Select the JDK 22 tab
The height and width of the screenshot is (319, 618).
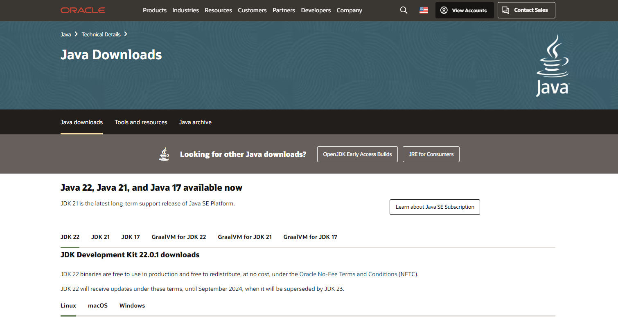[x=70, y=237]
